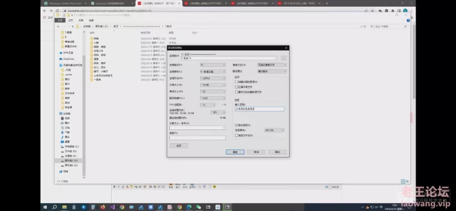This screenshot has height=211, width=456.
Task: Open Microsoft Edge from the taskbar
Action: tap(189, 207)
